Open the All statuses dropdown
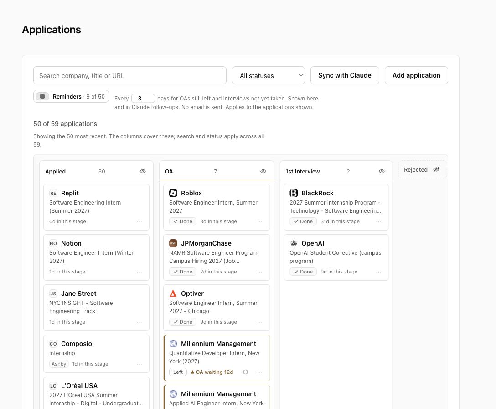The image size is (496, 409). click(268, 75)
